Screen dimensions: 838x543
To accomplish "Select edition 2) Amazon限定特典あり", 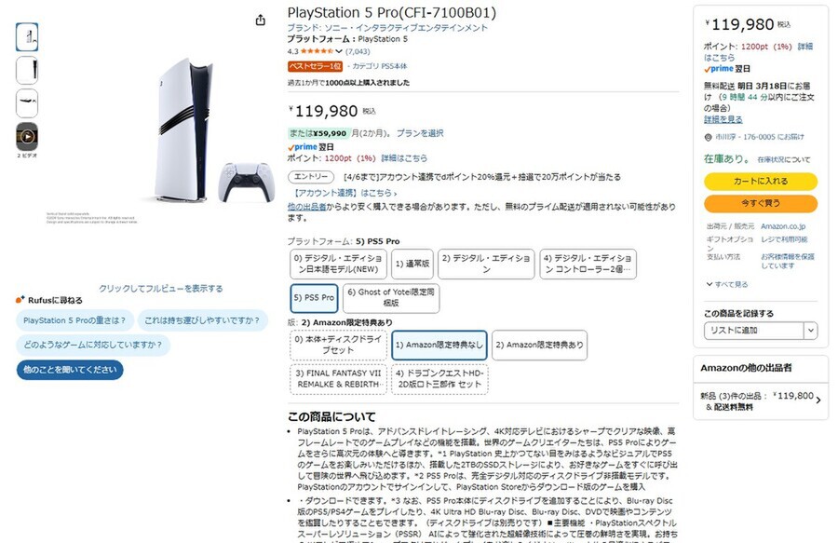I will [x=539, y=345].
